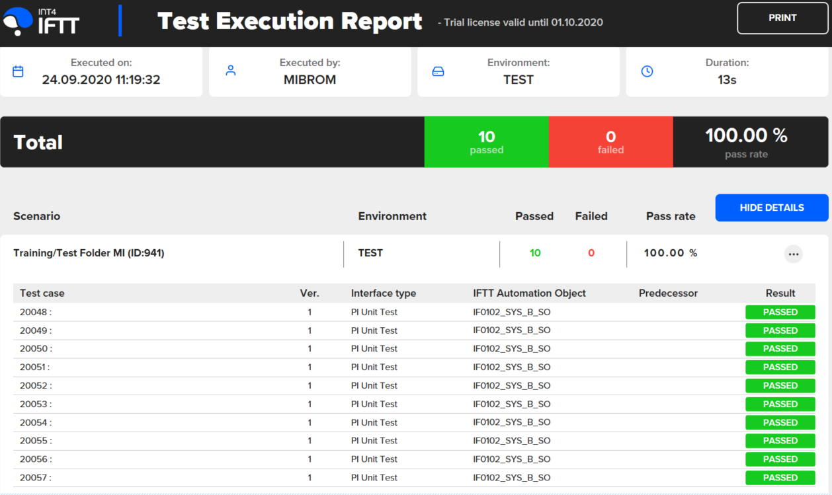This screenshot has height=495, width=832.
Task: Hide details of the scenario list
Action: pyautogui.click(x=771, y=208)
